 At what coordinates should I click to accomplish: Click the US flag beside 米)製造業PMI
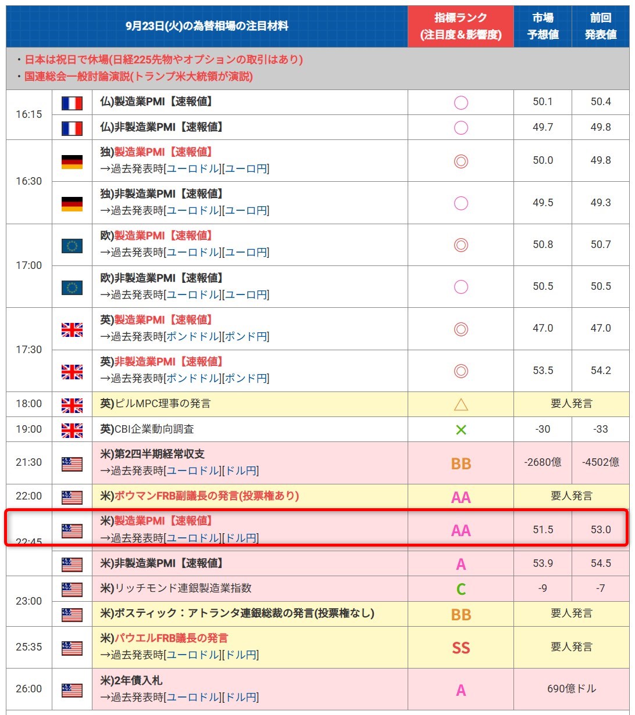click(x=72, y=531)
